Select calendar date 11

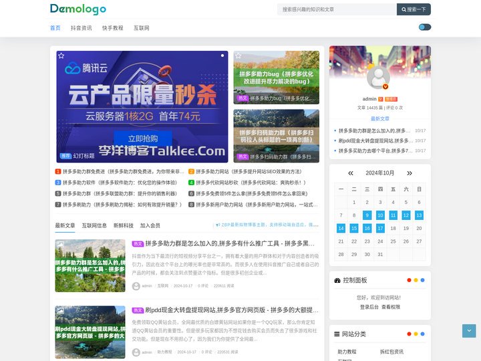click(393, 215)
